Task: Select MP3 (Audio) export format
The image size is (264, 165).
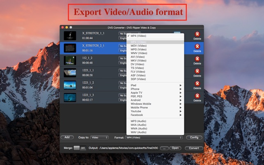Action: click(x=138, y=121)
